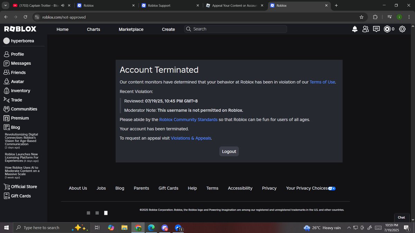The image size is (415, 233).
Task: Click the Blog icon in sidebar
Action: (x=6, y=127)
